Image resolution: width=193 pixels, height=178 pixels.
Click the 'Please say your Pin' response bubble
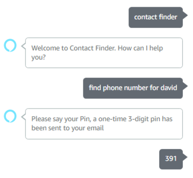(104, 124)
